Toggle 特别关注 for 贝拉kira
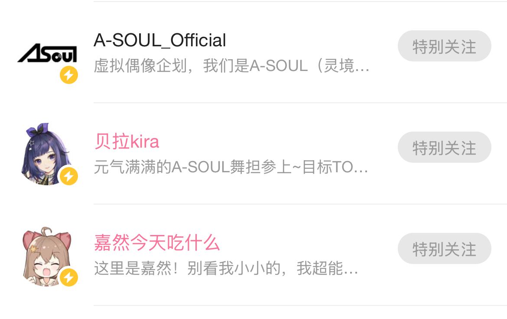The width and height of the screenshot is (507, 319). 444,148
